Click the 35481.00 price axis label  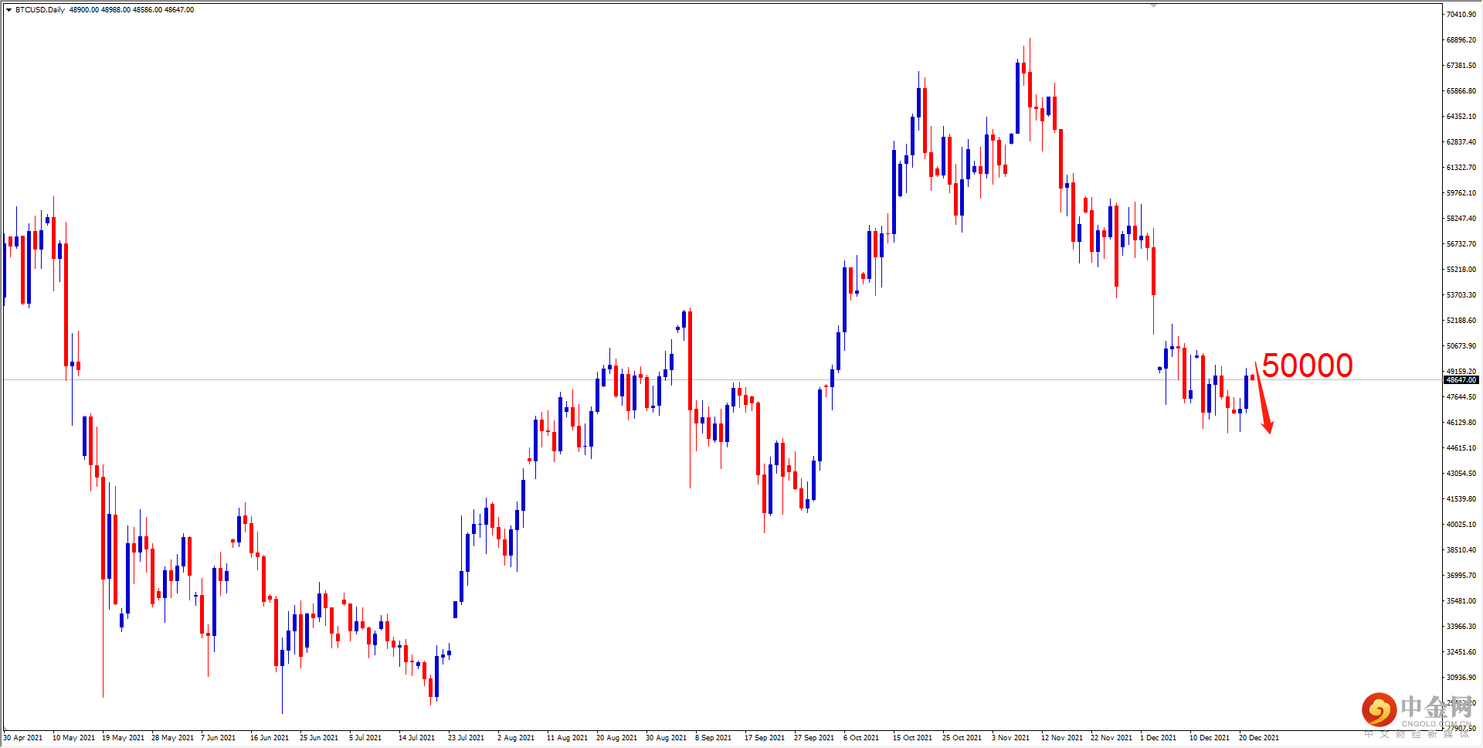1461,601
